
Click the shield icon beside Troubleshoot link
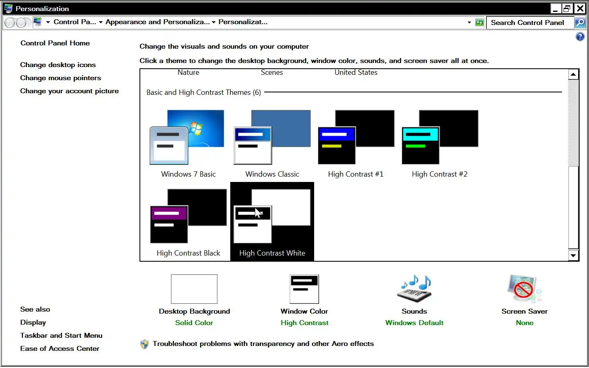pos(144,344)
